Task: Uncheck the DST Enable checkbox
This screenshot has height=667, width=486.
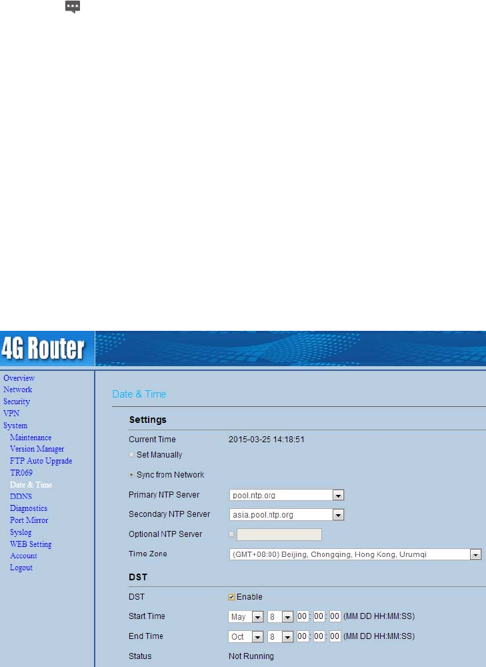Action: [231, 597]
